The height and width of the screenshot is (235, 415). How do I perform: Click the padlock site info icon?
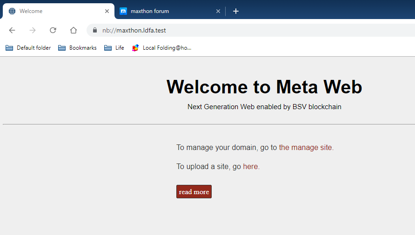click(95, 31)
